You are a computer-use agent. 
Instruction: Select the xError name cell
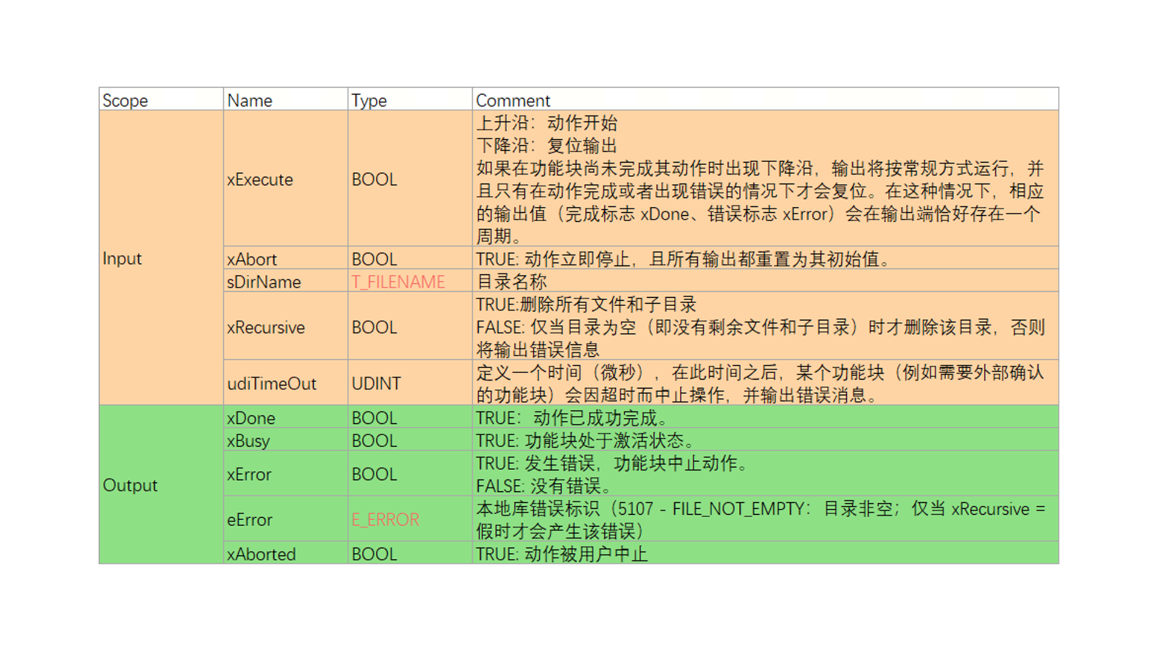249,474
